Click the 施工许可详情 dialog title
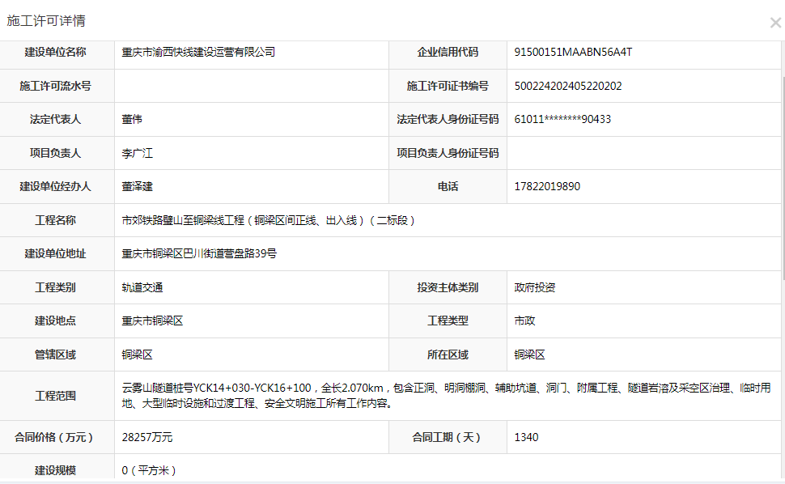The width and height of the screenshot is (785, 484). pyautogui.click(x=46, y=21)
